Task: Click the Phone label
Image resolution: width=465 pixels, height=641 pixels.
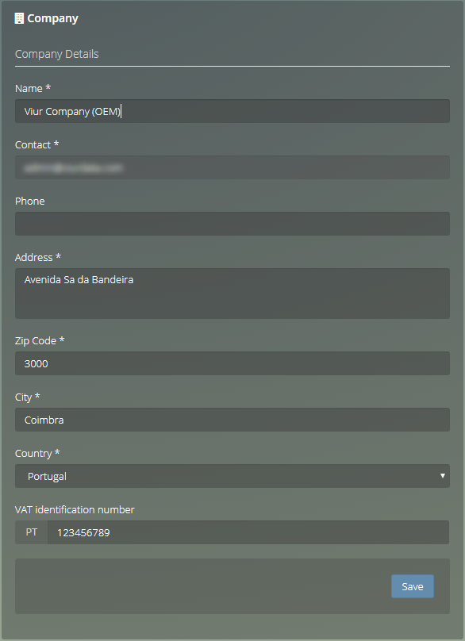Action: click(x=30, y=202)
